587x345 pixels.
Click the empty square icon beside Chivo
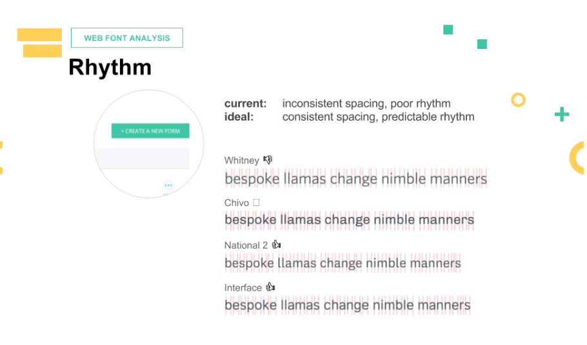pyautogui.click(x=256, y=202)
